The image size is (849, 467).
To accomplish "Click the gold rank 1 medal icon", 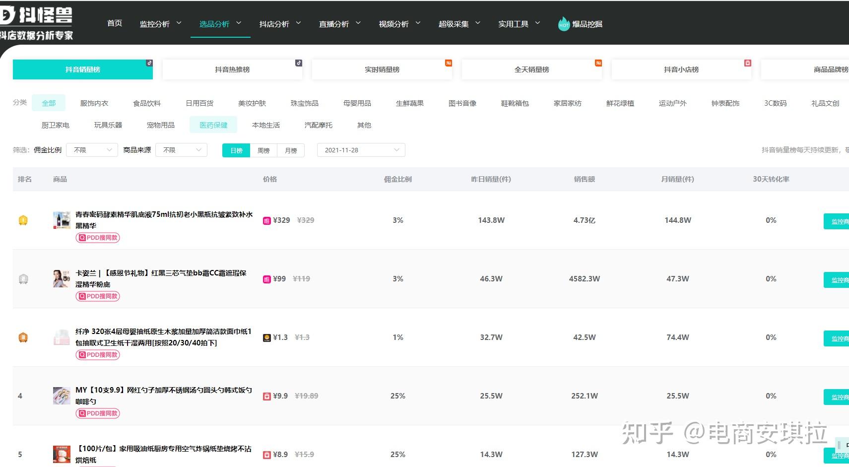I will (x=23, y=220).
